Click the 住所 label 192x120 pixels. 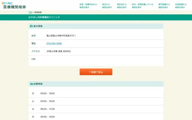(x=34, y=36)
